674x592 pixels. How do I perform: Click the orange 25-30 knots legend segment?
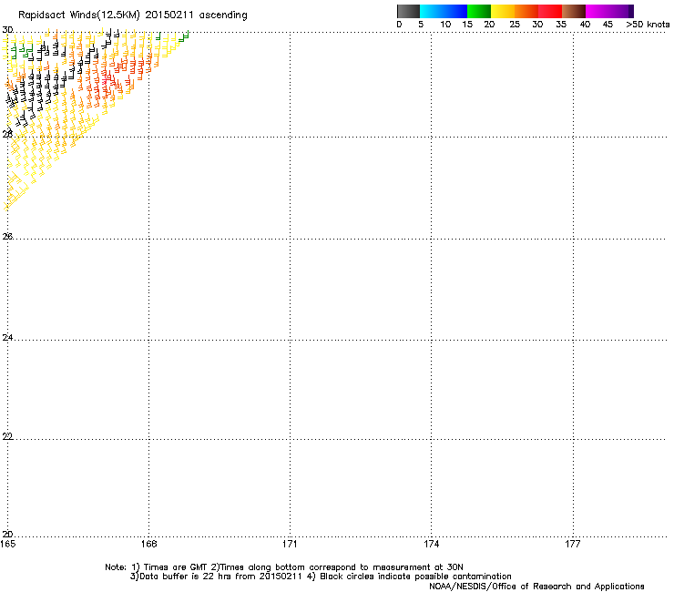(526, 11)
